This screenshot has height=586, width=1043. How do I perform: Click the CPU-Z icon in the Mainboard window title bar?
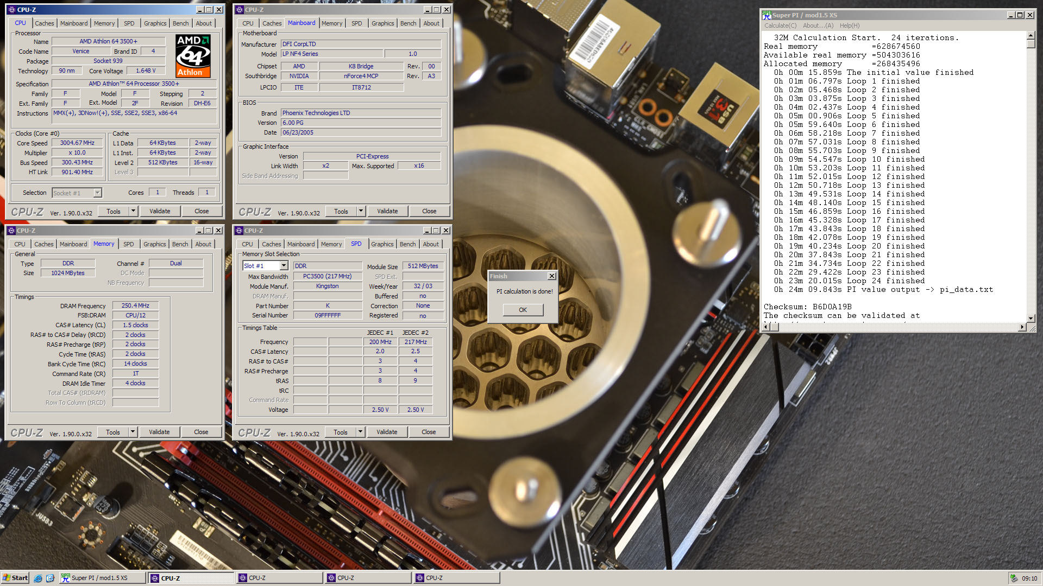239,10
